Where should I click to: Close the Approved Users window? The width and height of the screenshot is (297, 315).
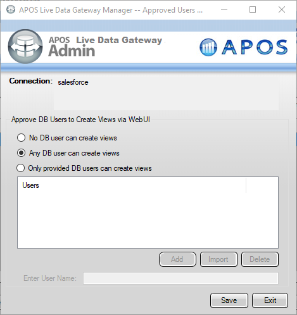pos(282,9)
